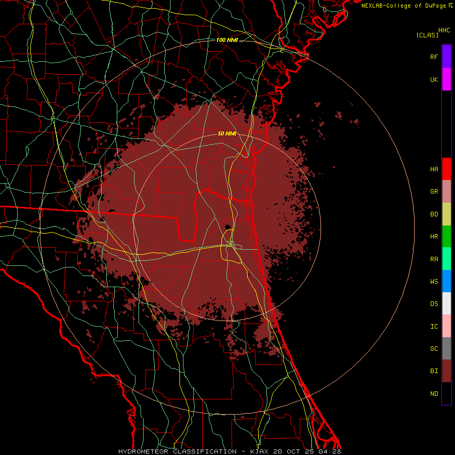
Task: Click the BI legend label
Action: (x=434, y=371)
